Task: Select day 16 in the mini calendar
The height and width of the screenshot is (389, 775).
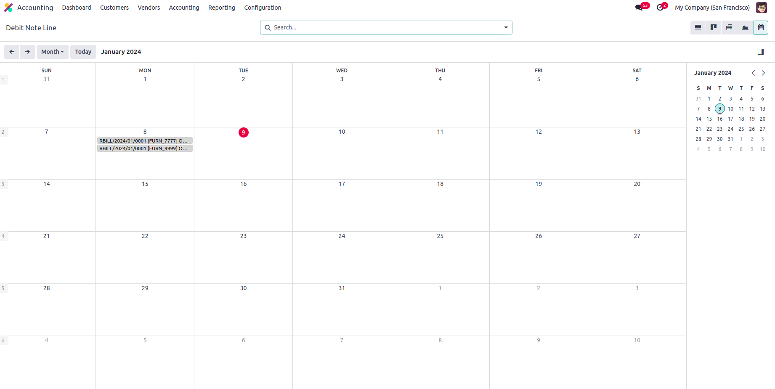Action: tap(720, 119)
